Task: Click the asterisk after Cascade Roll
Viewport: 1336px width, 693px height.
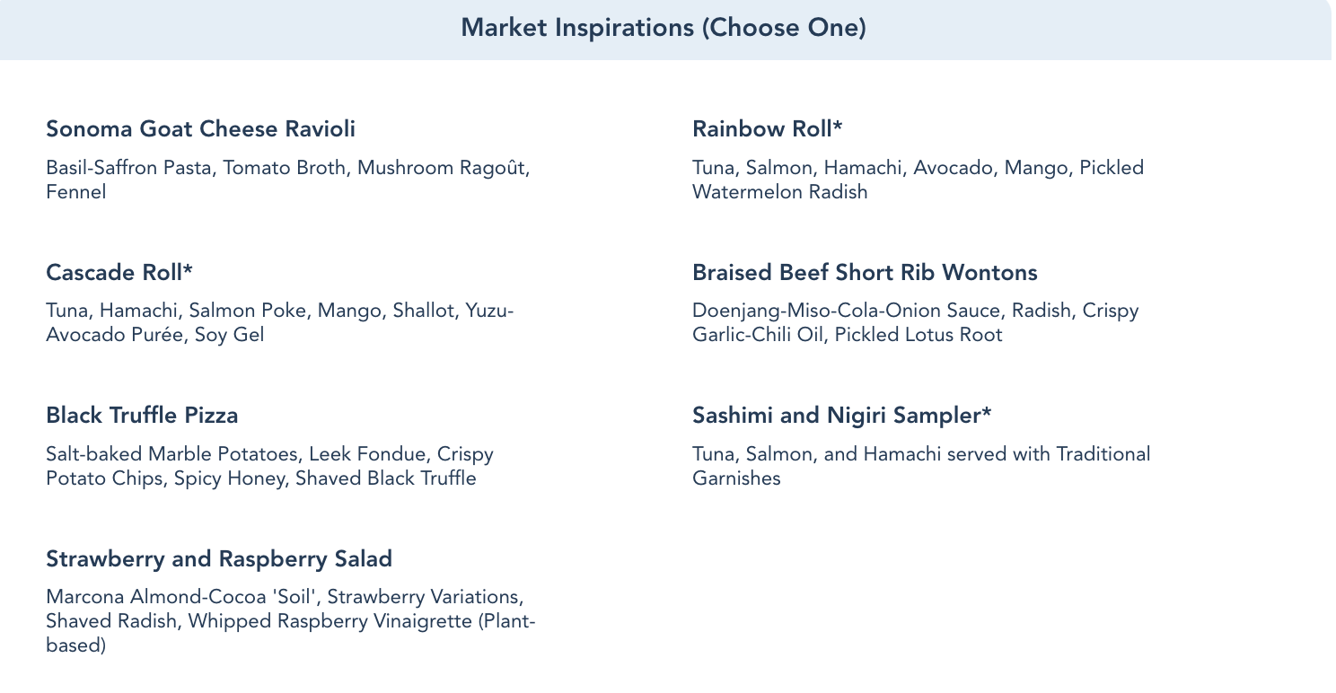Action: pos(189,269)
